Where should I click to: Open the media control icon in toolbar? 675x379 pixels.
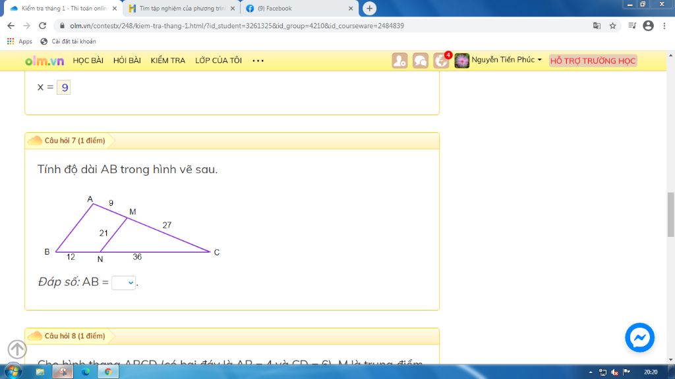(632, 26)
